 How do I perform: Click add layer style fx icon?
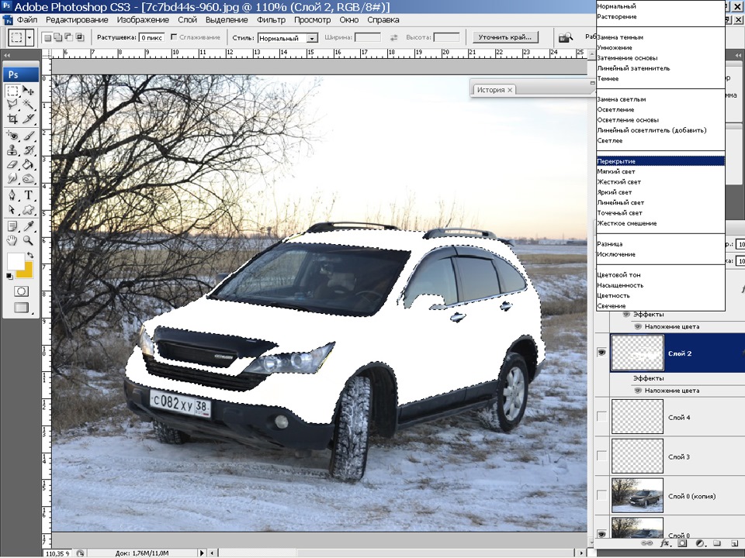(665, 543)
